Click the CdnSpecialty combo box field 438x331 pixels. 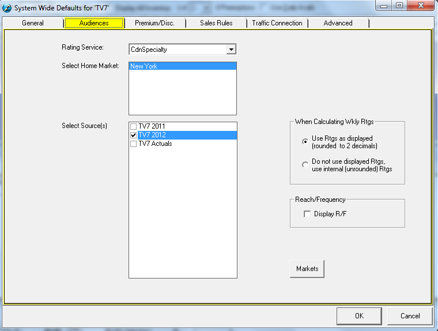(x=178, y=50)
